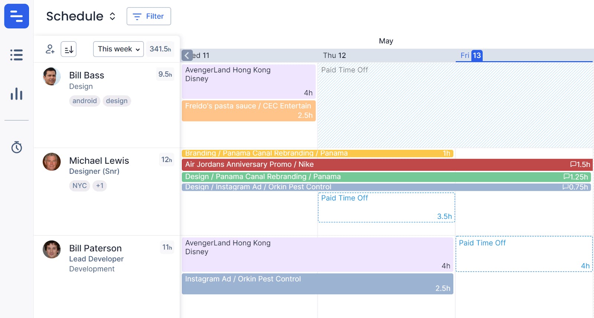Open the Schedule view in the sidebar
This screenshot has height=318, width=594.
(x=16, y=16)
